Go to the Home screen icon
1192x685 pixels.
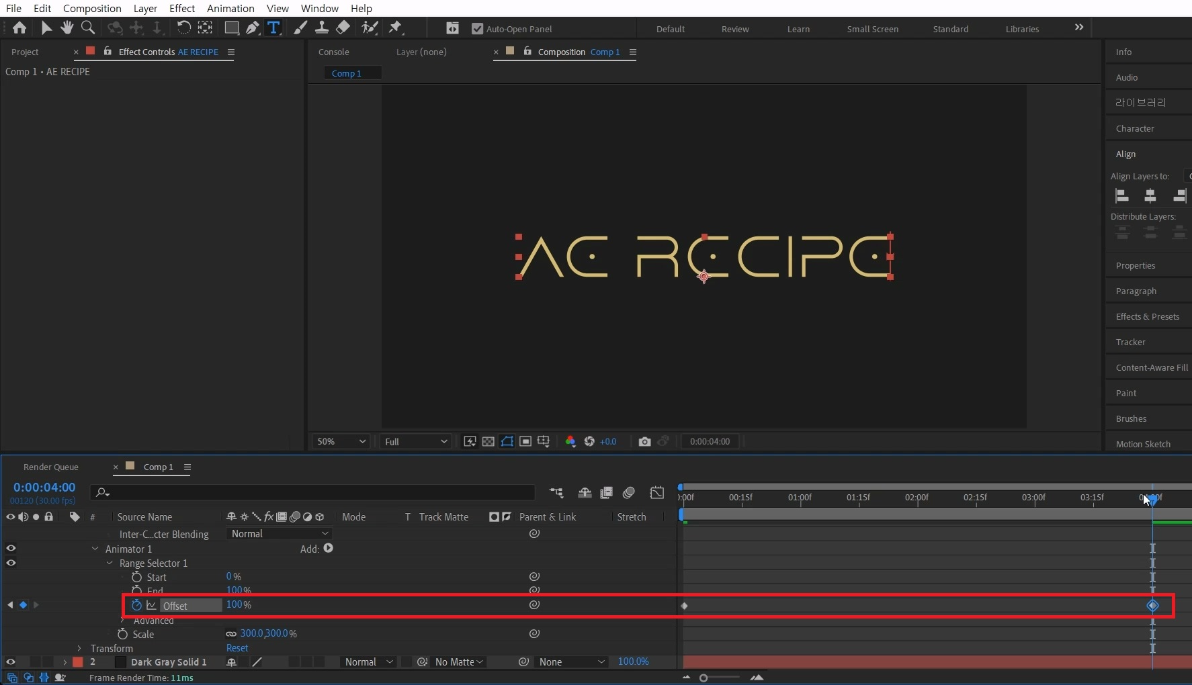19,28
